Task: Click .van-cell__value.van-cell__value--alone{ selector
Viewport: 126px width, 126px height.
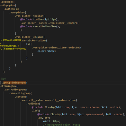Action: (49, 100)
